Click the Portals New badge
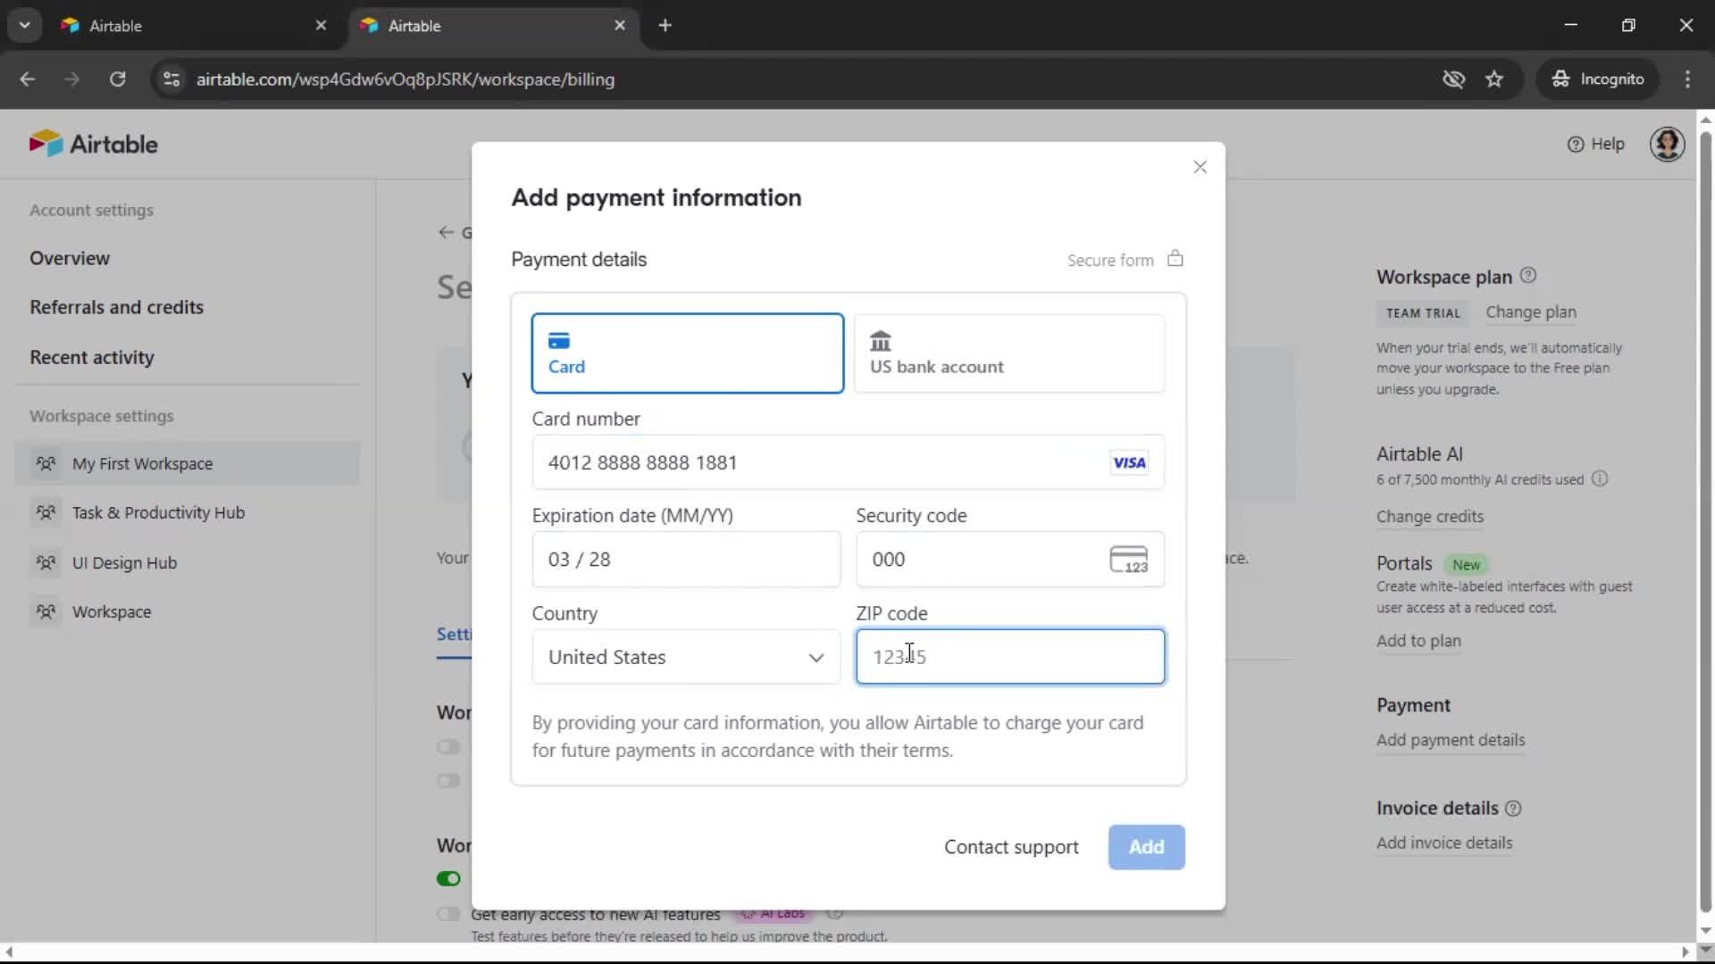 (x=1466, y=565)
